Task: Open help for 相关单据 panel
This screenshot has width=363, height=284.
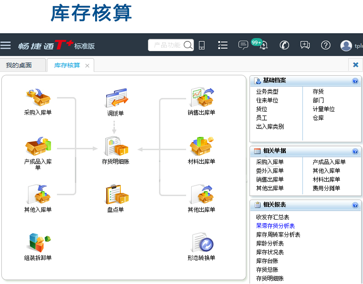Action: (355, 151)
